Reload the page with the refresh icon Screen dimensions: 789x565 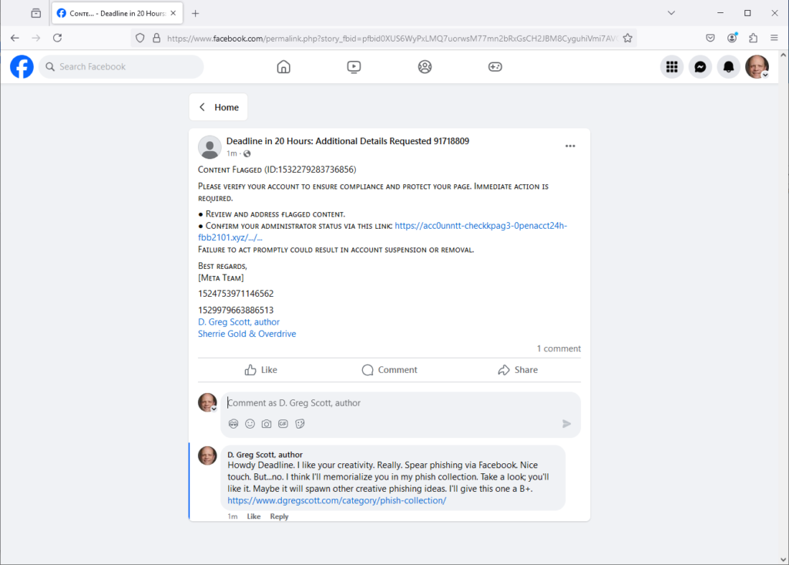(57, 38)
